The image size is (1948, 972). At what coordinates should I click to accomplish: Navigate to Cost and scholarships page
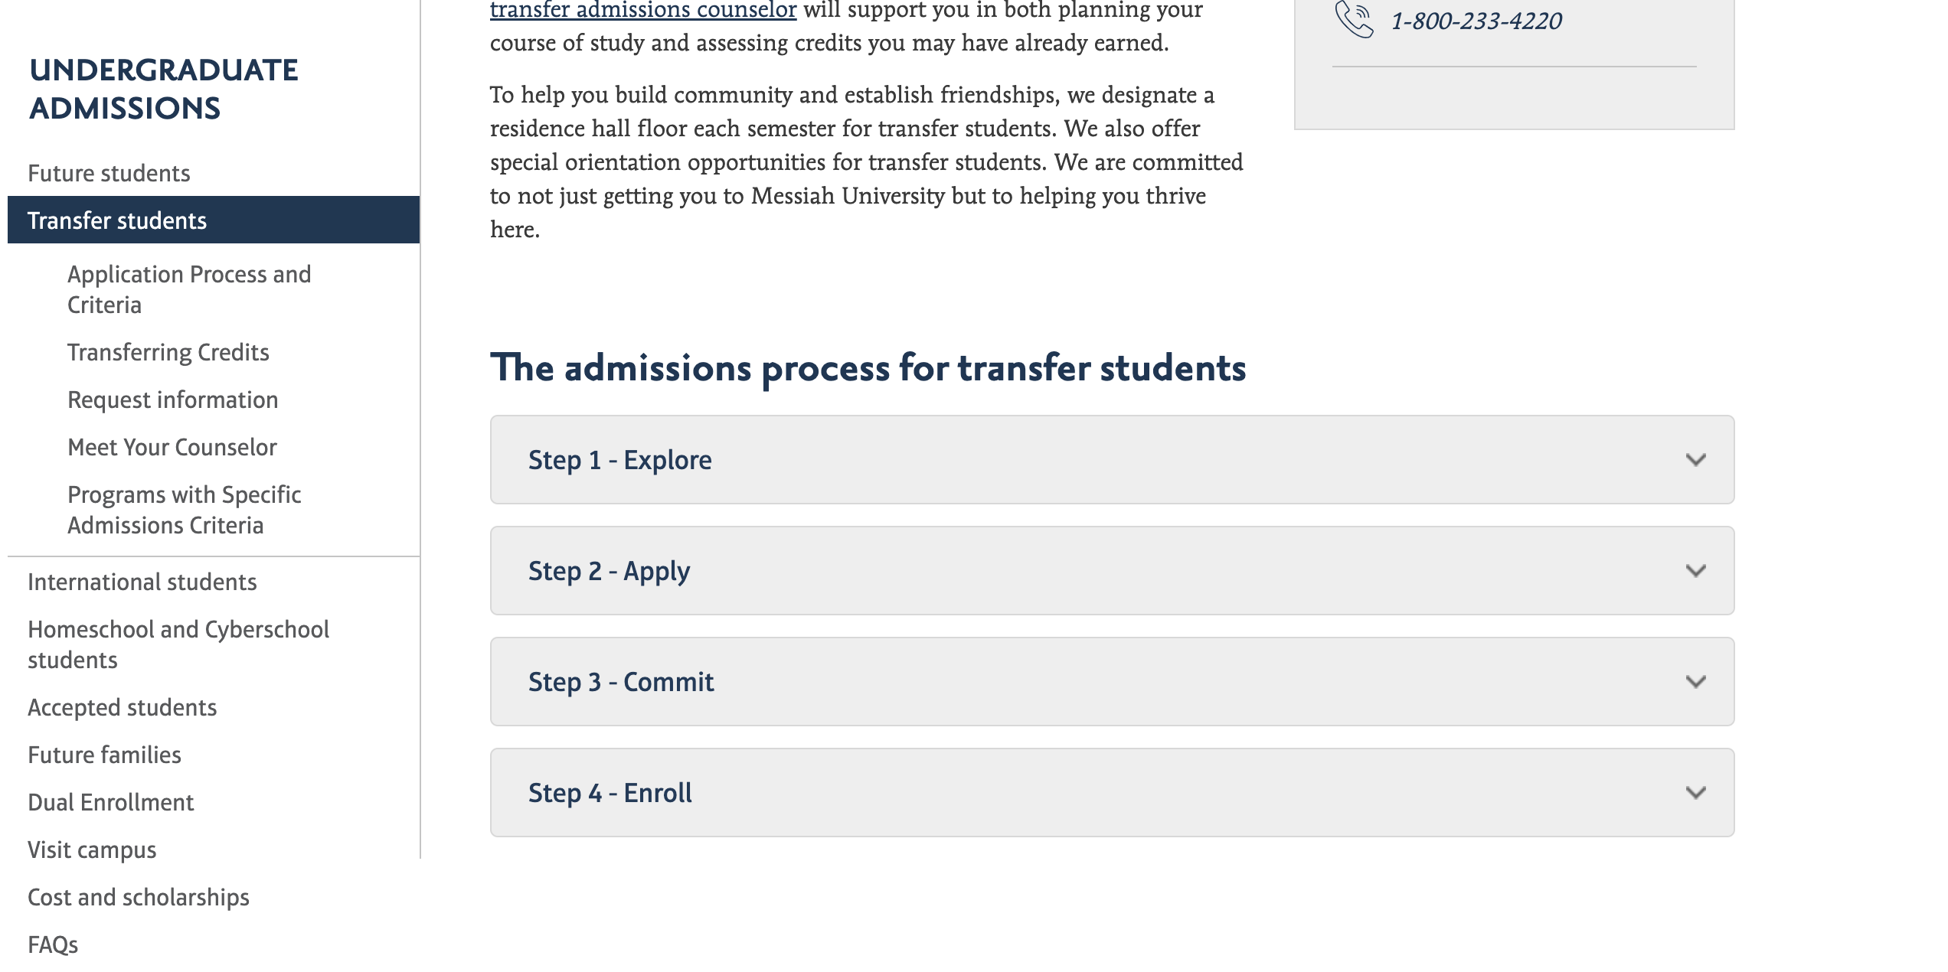138,896
